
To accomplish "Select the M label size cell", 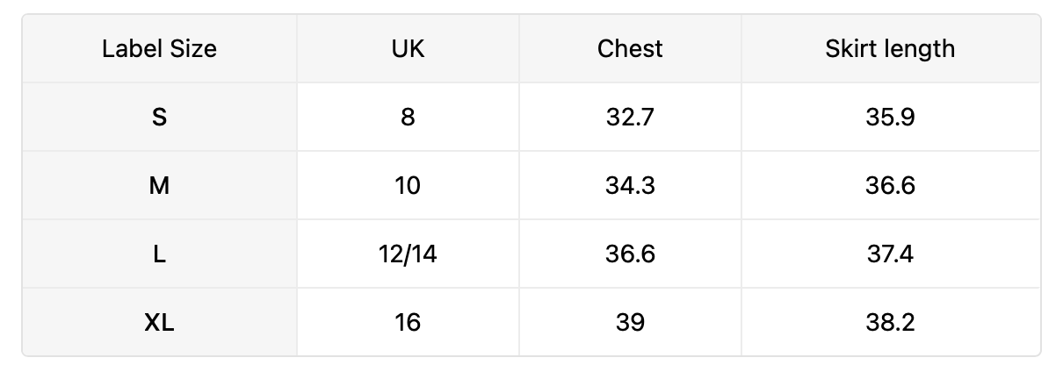I will [x=159, y=185].
